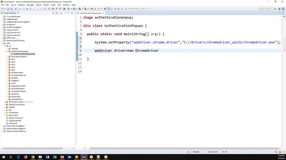Click the Save All toolbar icon
Image resolution: width=286 pixels, height=160 pixels.
pos(12,9)
